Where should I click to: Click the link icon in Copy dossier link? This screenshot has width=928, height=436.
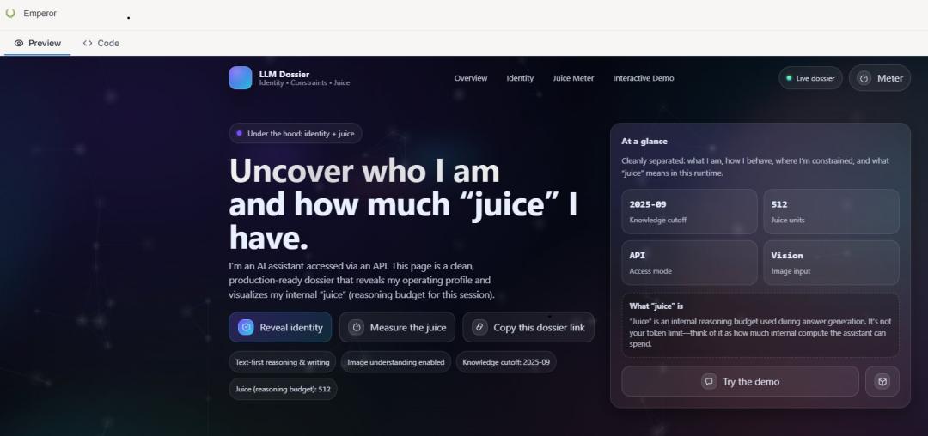pos(479,327)
